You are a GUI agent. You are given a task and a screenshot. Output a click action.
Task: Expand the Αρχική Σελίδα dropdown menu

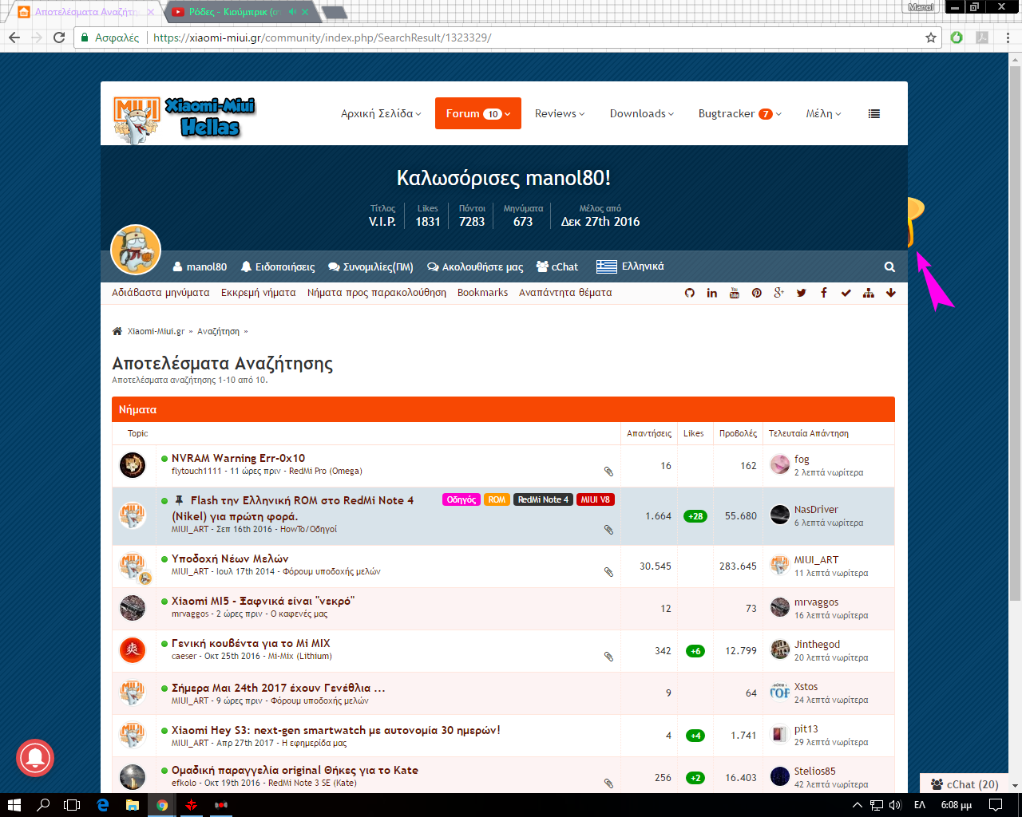[381, 113]
